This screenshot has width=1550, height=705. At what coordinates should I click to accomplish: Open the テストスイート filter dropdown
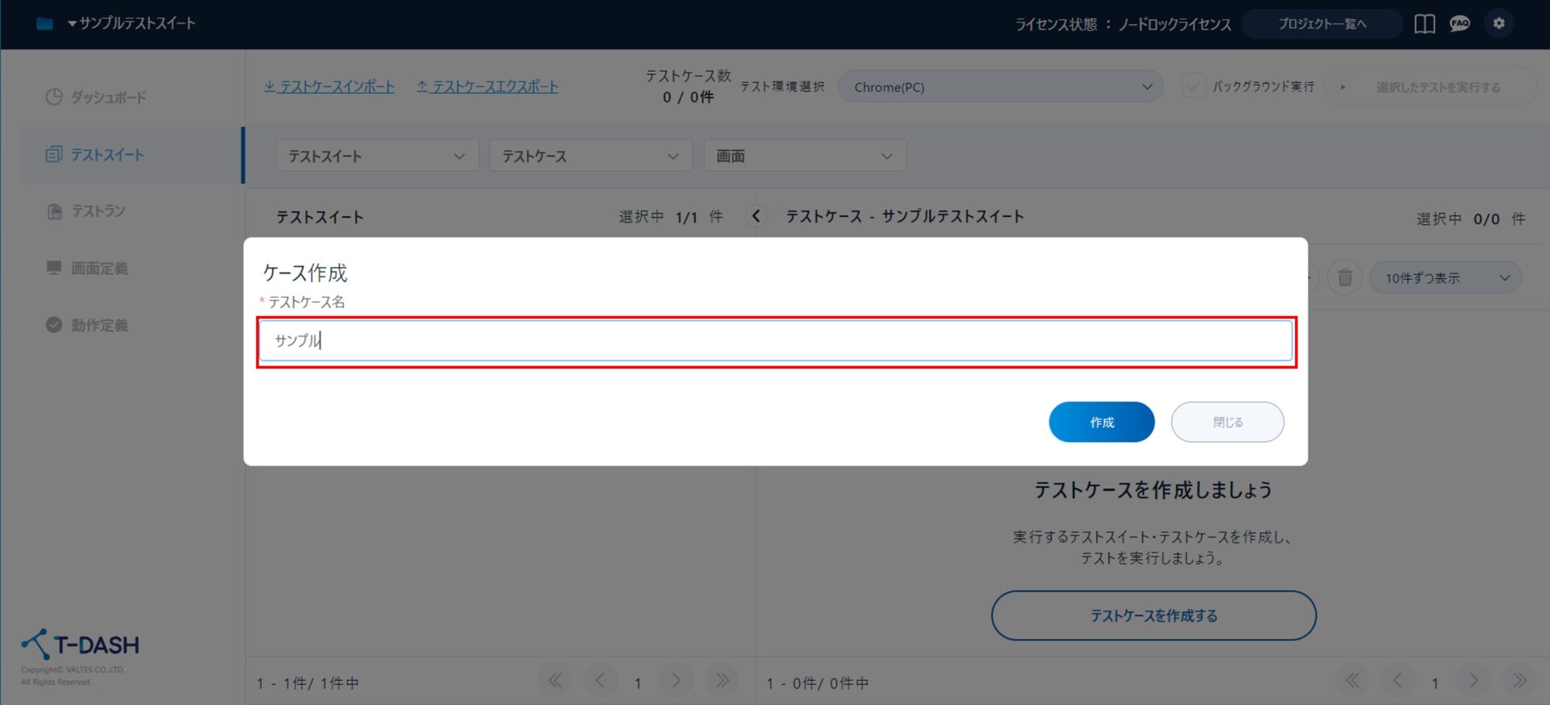377,156
